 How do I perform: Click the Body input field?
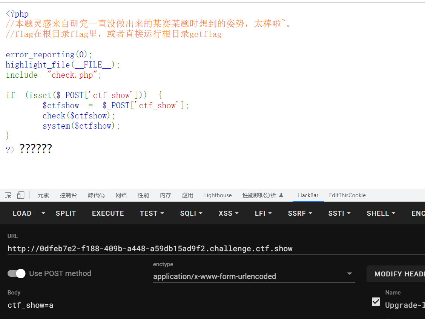(181, 305)
